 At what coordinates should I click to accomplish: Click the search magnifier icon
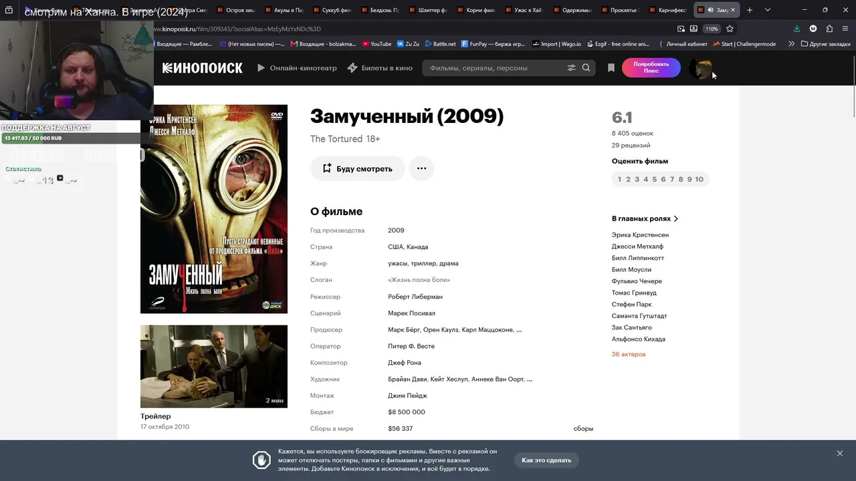point(586,68)
